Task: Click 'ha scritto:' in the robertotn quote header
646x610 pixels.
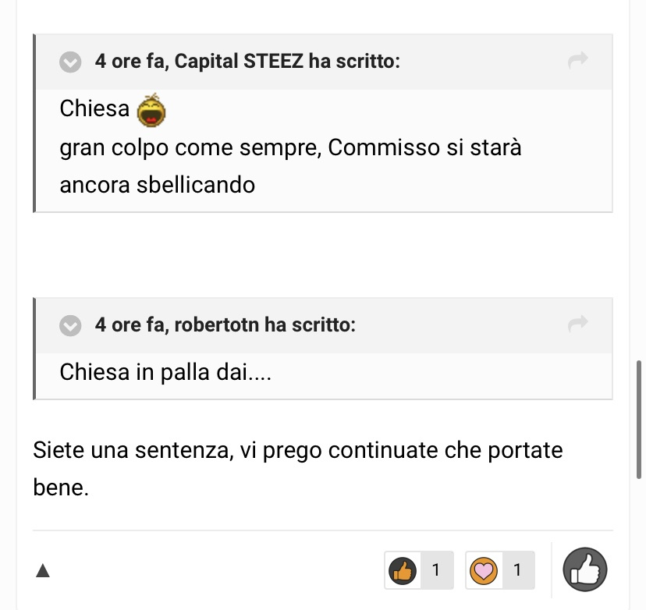Action: (x=310, y=325)
